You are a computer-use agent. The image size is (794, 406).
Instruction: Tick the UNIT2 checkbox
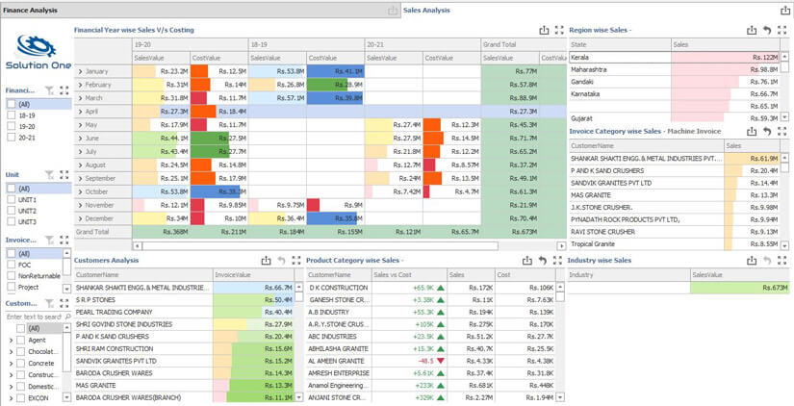(x=12, y=211)
